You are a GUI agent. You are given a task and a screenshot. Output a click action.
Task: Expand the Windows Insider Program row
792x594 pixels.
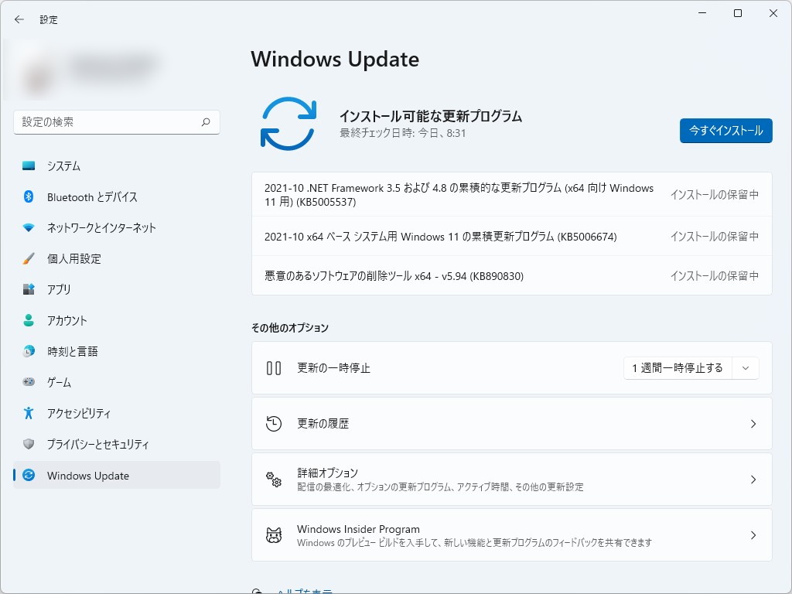click(753, 534)
